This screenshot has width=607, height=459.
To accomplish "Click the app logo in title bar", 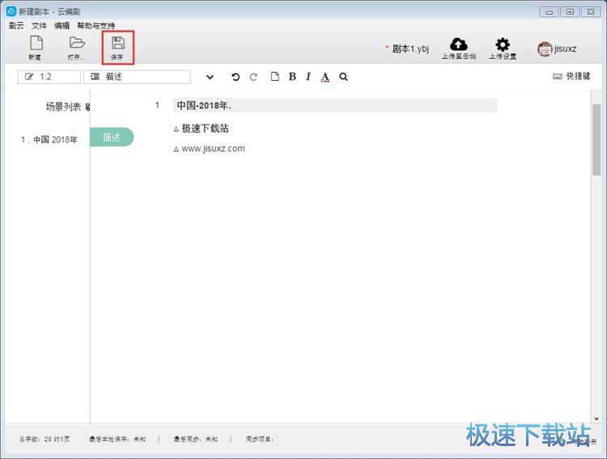I will 11,11.
